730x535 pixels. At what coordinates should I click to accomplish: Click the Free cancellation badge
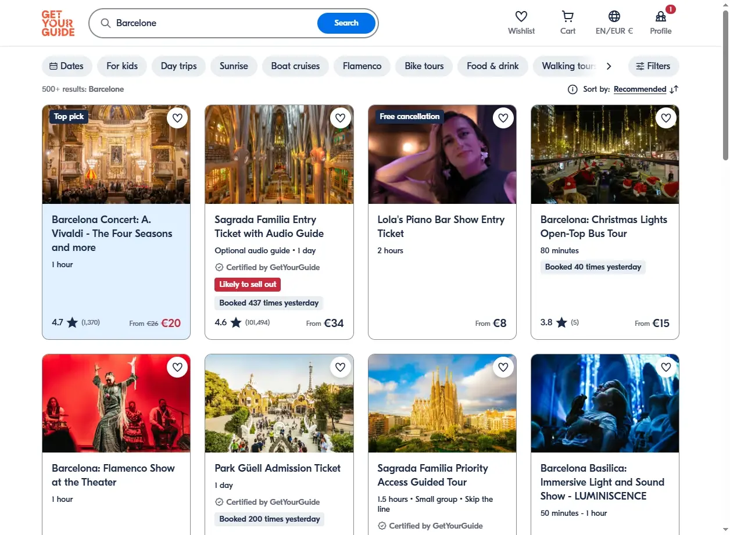410,117
